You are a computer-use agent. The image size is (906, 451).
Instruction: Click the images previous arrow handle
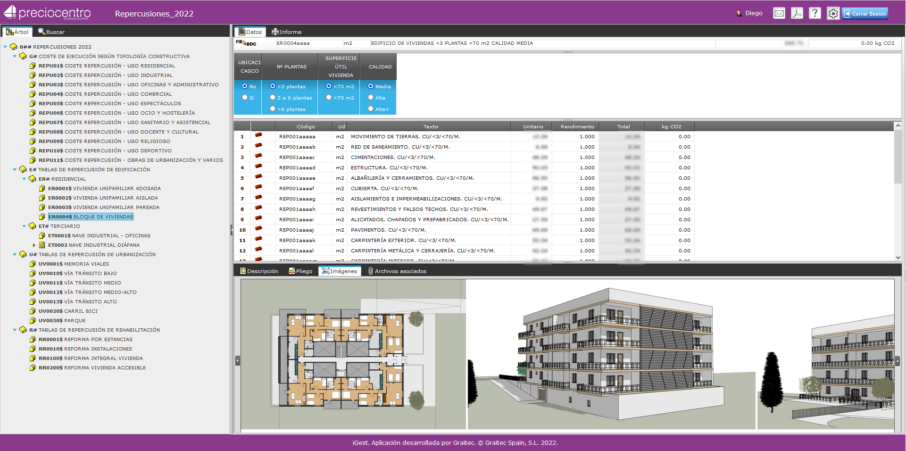click(x=238, y=361)
